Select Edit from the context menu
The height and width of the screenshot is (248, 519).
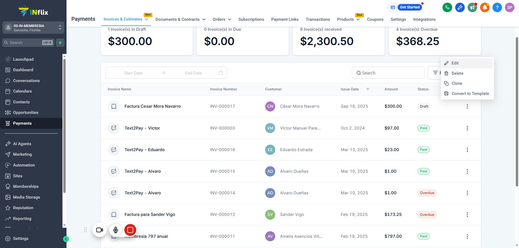pyautogui.click(x=467, y=63)
